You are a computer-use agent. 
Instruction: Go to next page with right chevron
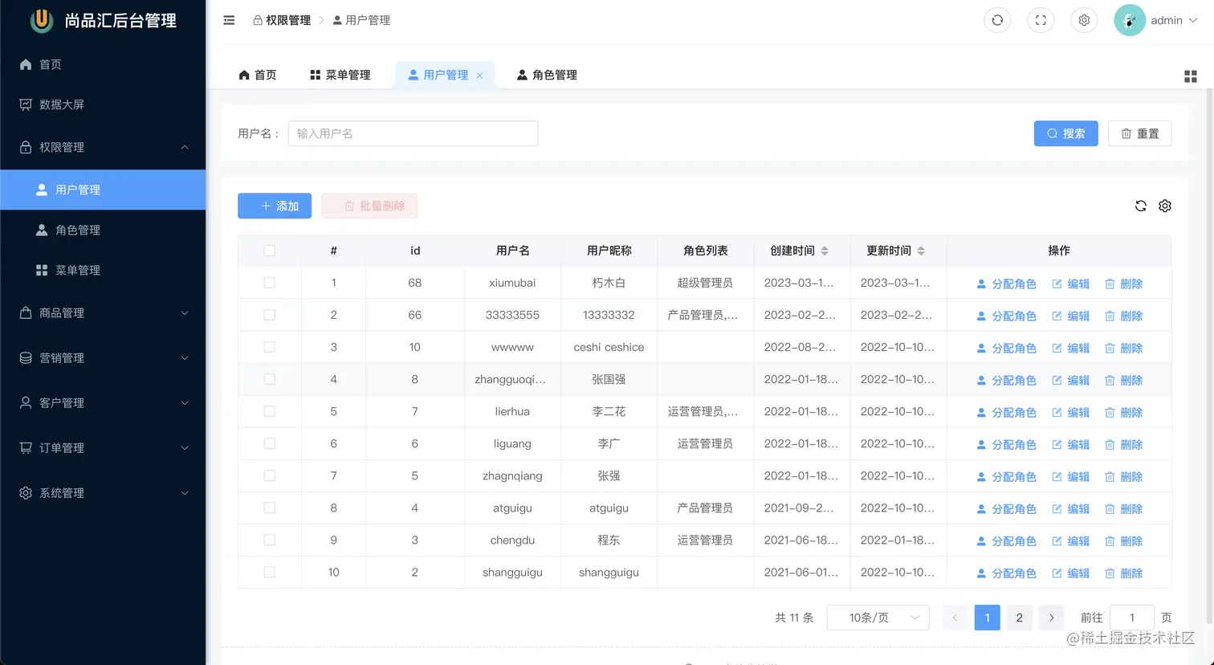click(1051, 618)
